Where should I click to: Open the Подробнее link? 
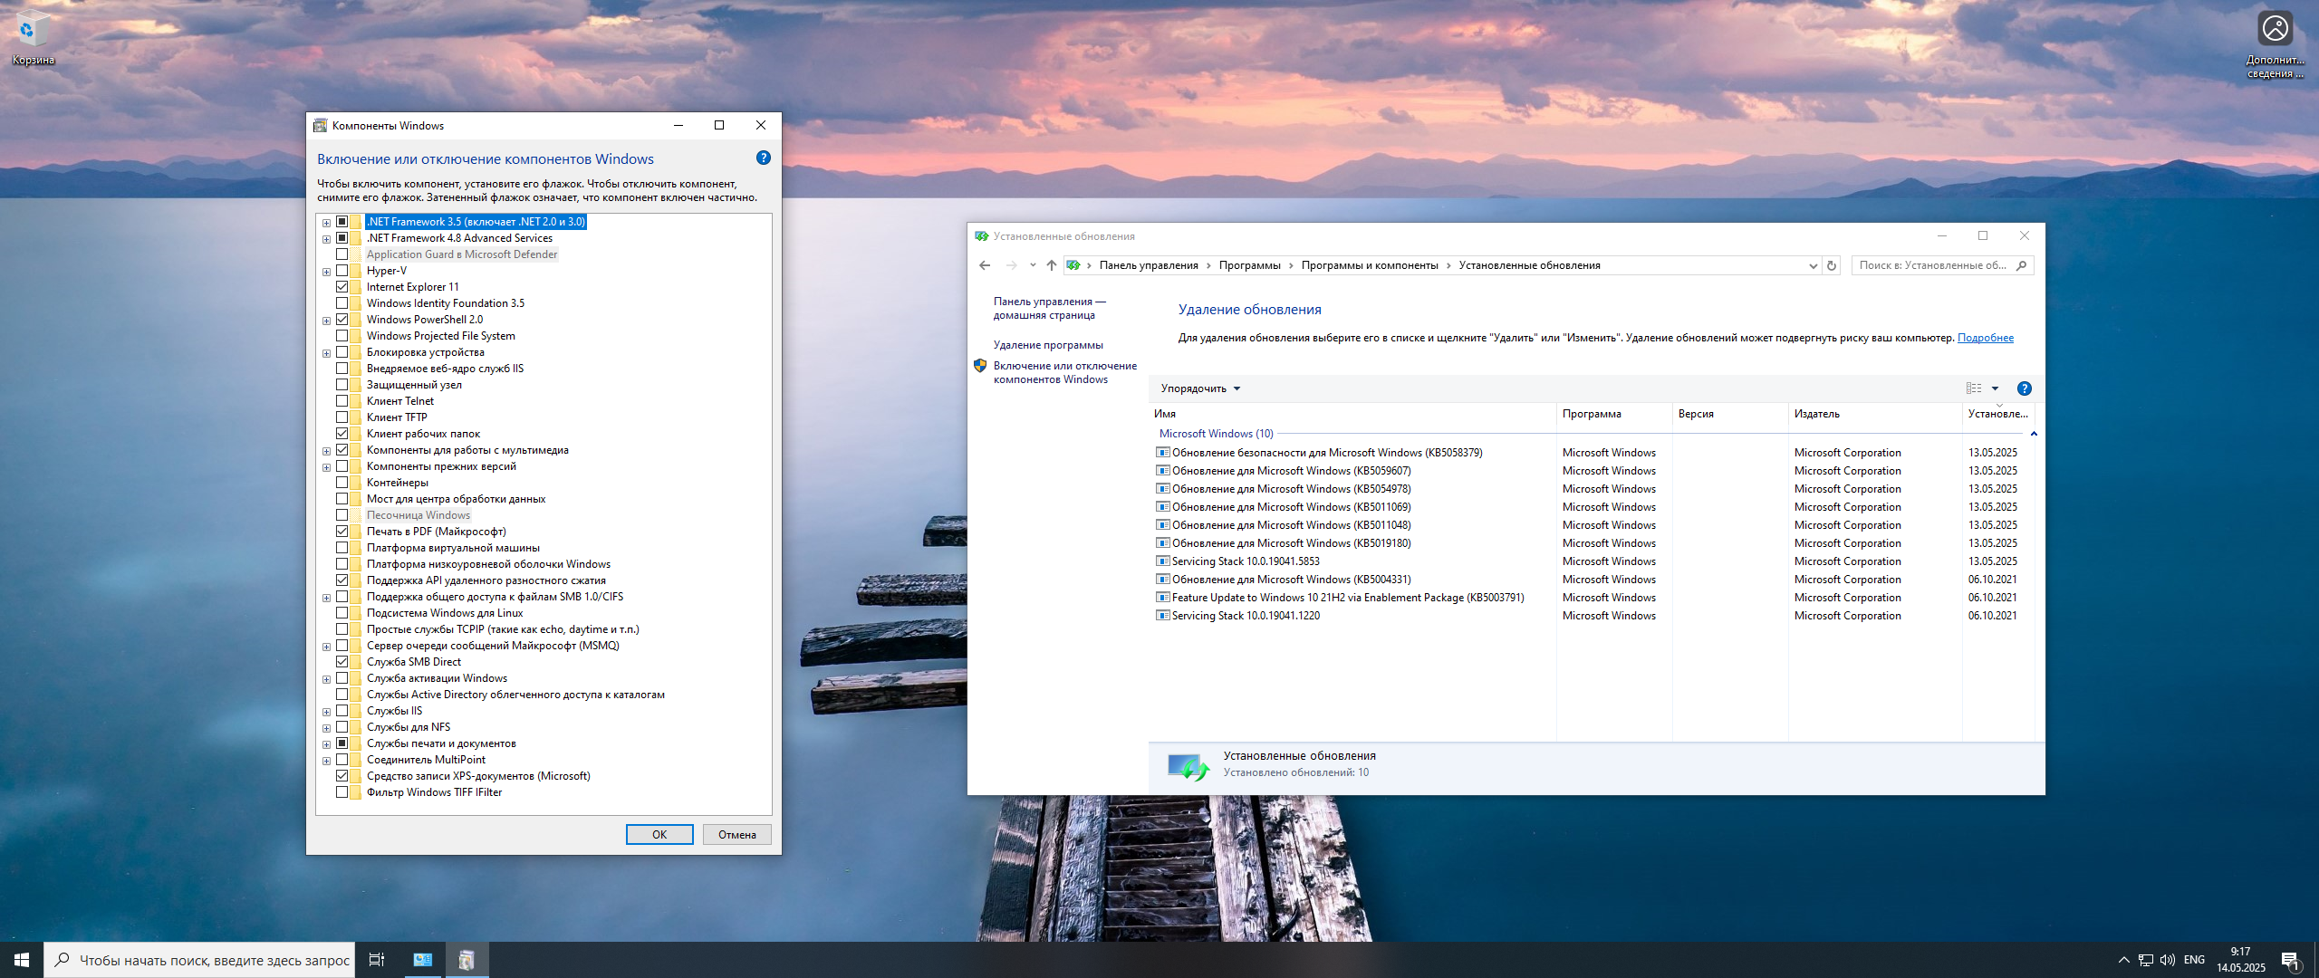coord(1986,338)
